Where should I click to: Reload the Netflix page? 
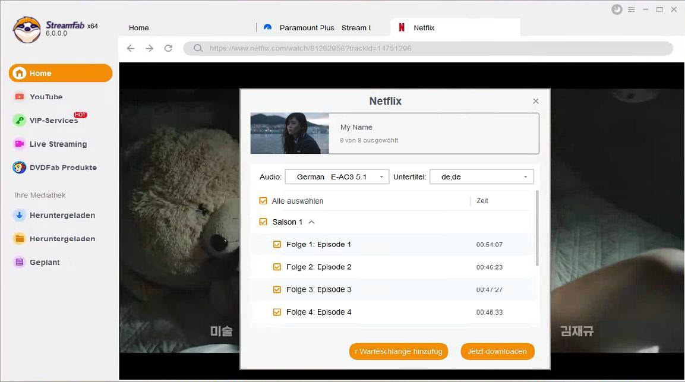coord(168,48)
